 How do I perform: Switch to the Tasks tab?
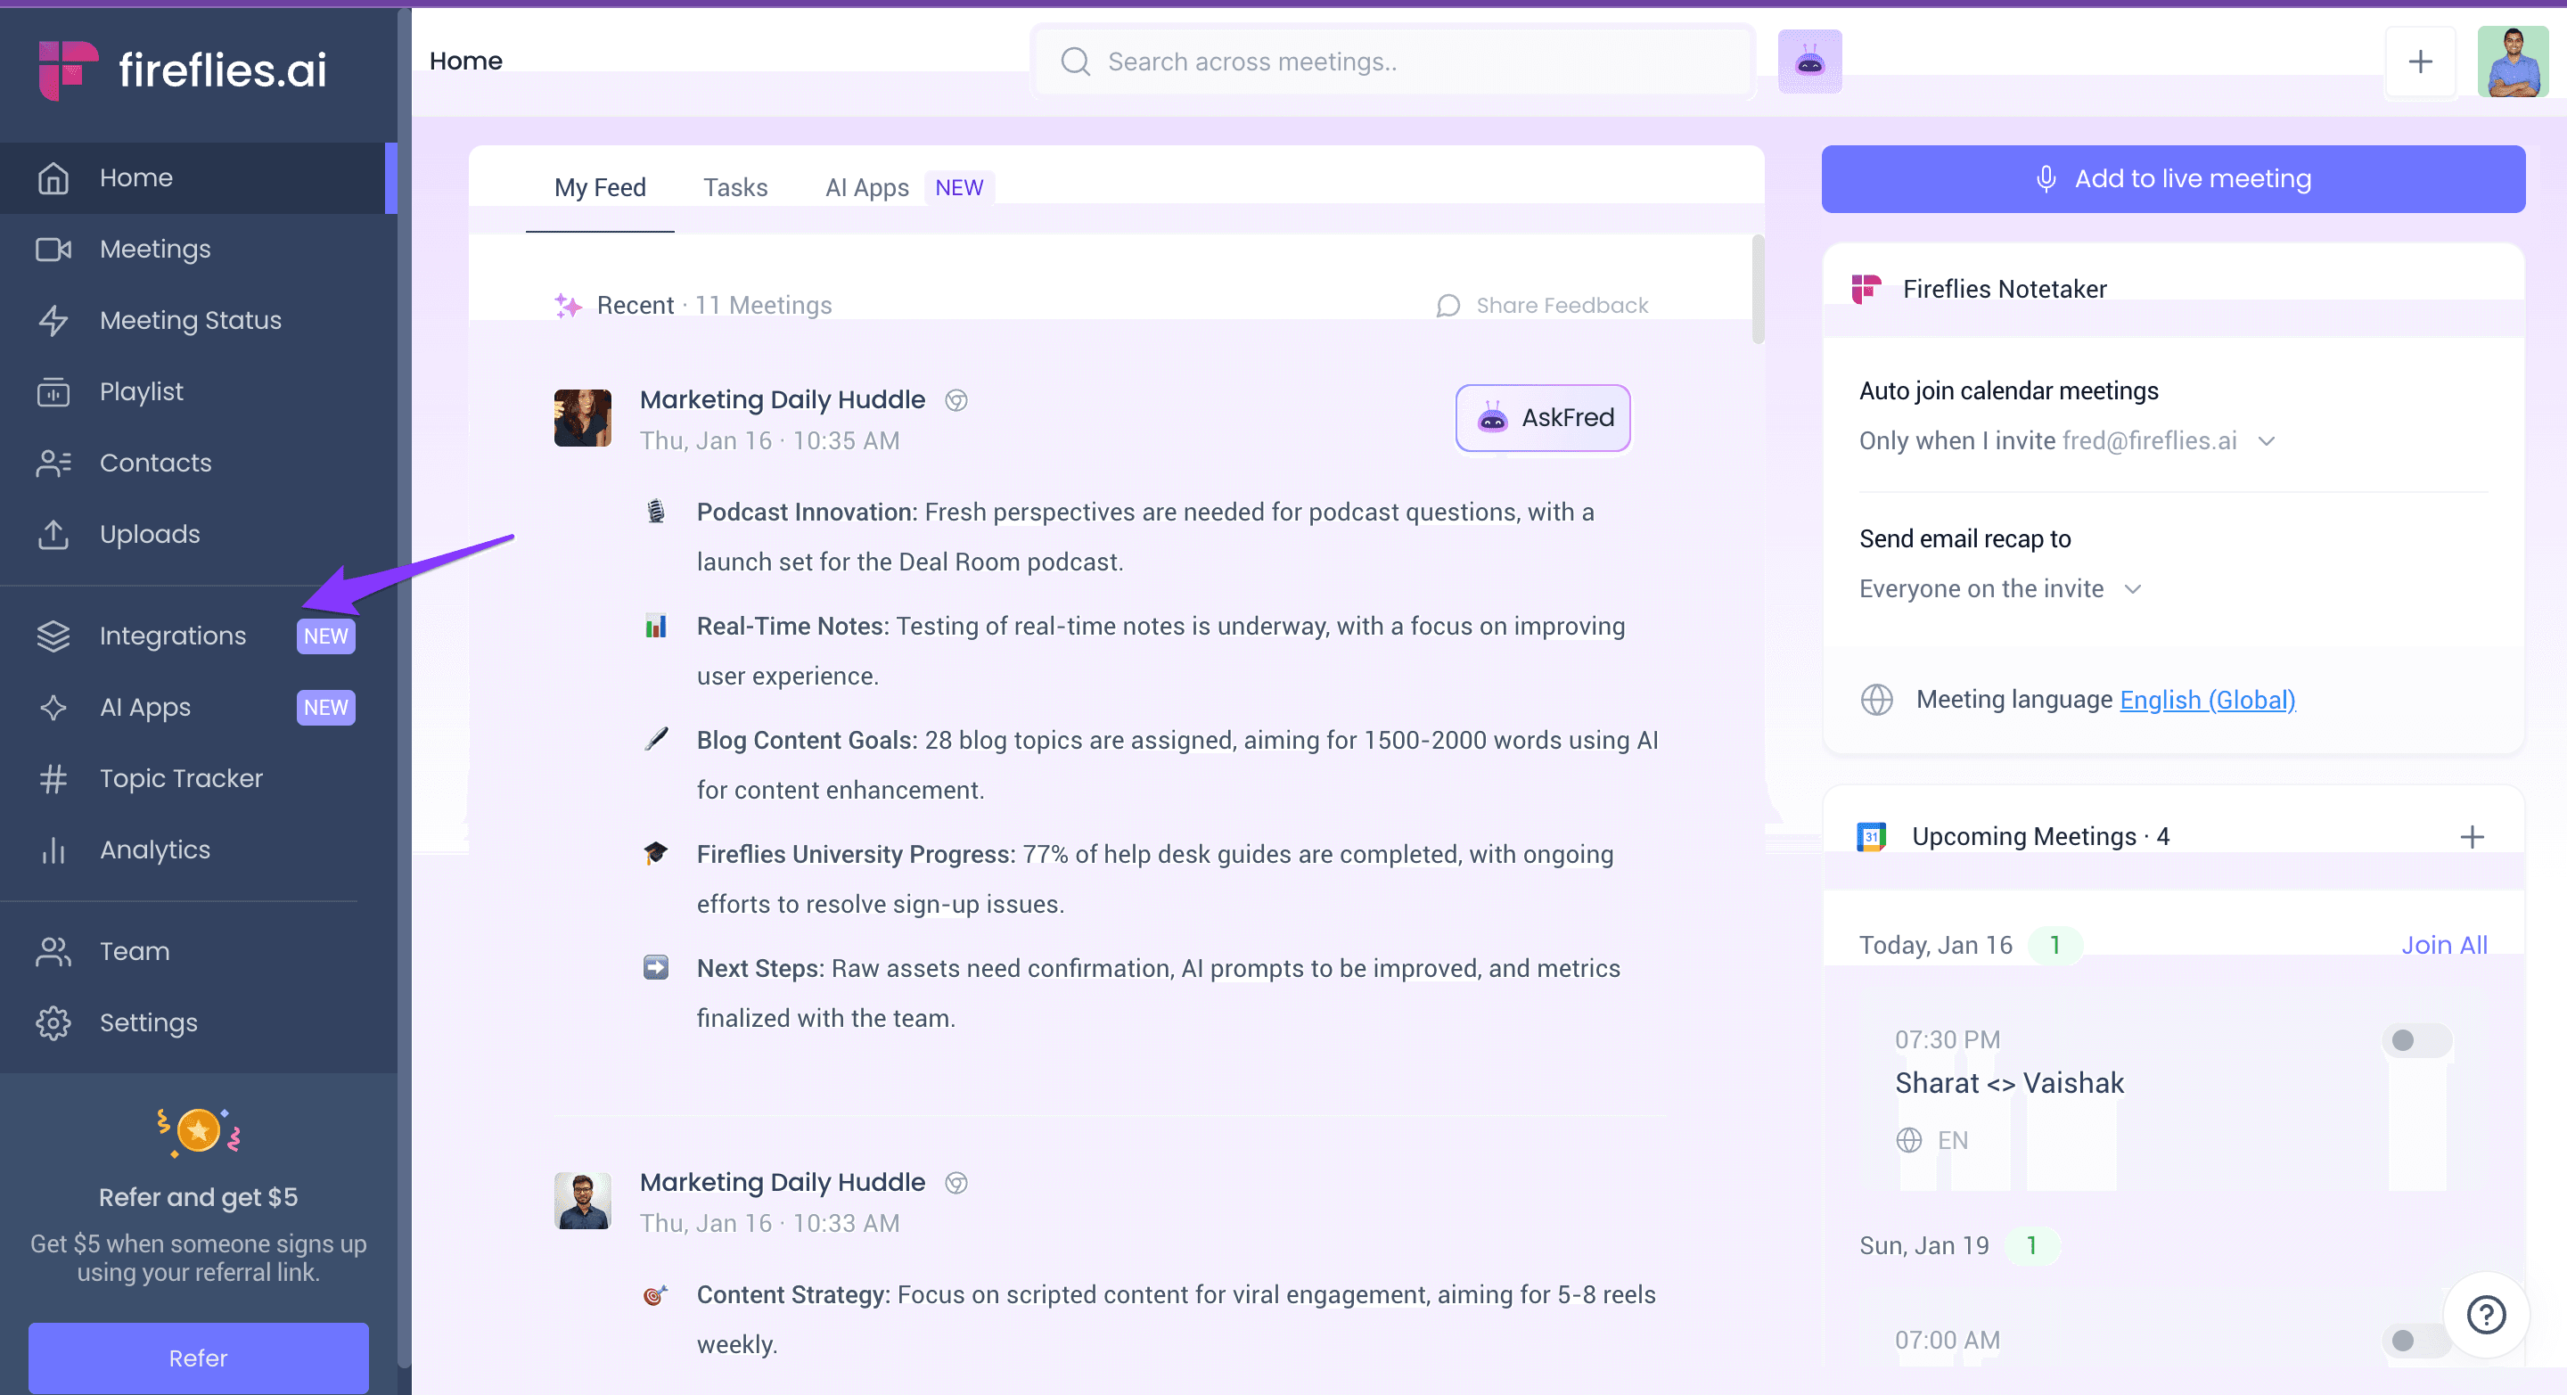point(735,187)
